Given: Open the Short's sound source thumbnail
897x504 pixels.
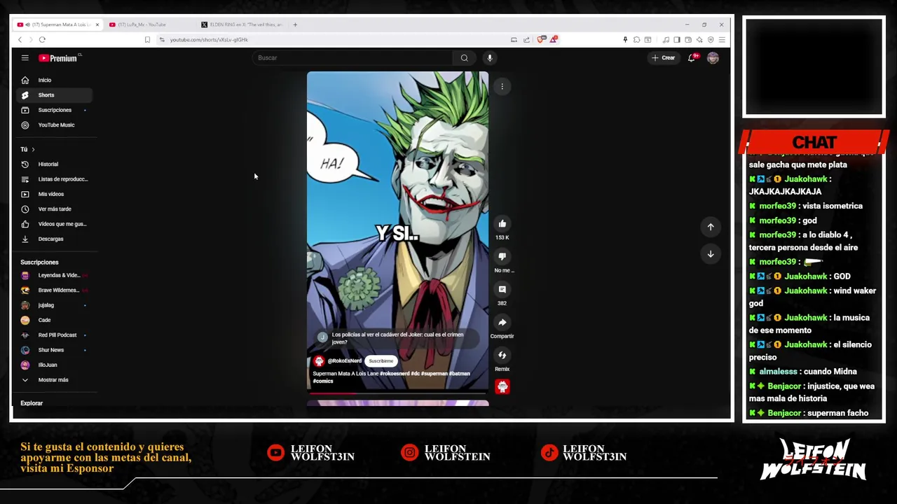Looking at the screenshot, I should coord(502,386).
